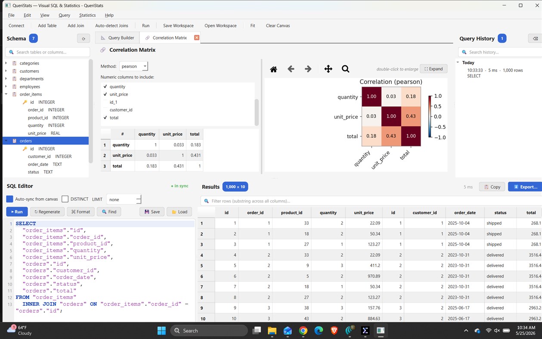This screenshot has width=542, height=339.
Task: Click the correlation colorbar legend
Action: click(430, 117)
